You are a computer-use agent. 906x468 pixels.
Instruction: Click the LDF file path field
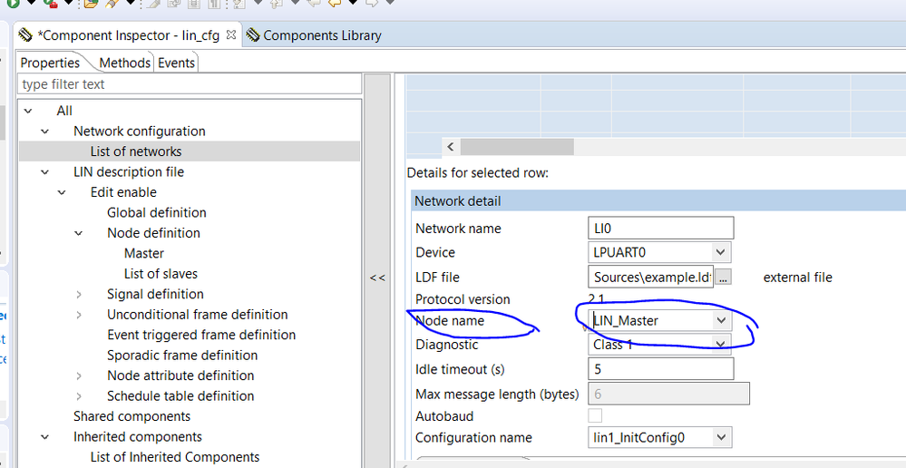(650, 277)
